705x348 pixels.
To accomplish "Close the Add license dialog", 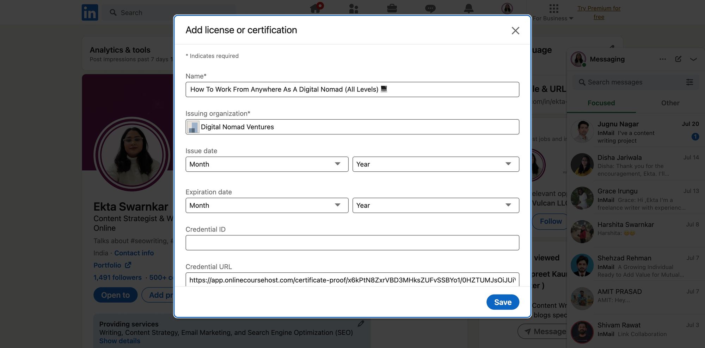I will (x=515, y=31).
